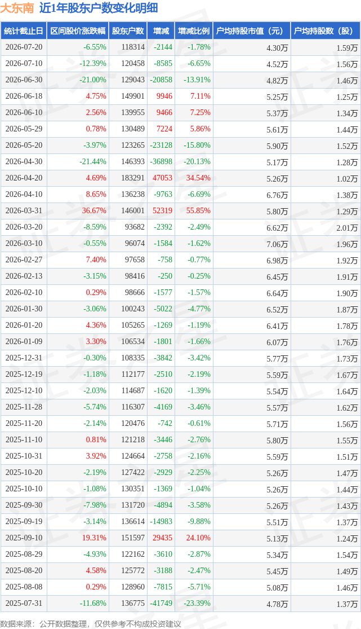Click the 户均持股市值（元） header

pos(252,31)
